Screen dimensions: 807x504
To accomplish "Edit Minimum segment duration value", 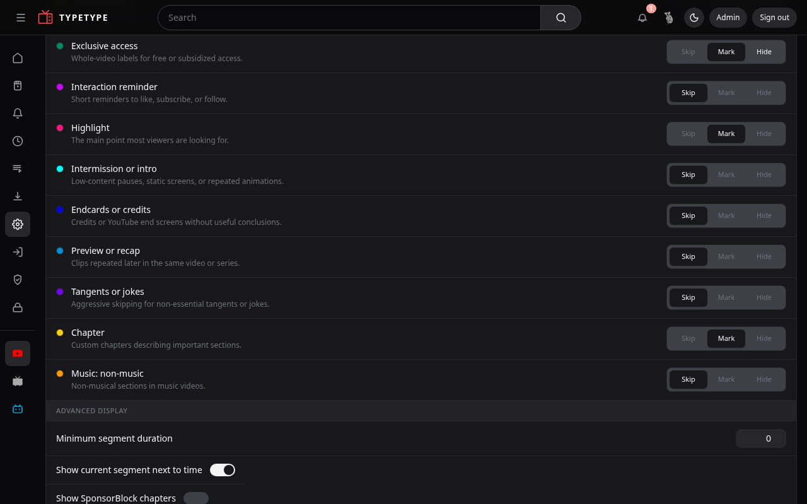I will coord(761,438).
